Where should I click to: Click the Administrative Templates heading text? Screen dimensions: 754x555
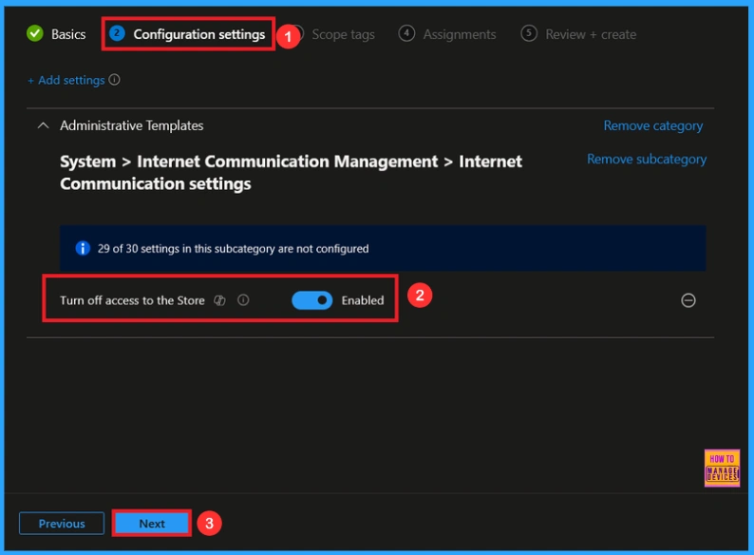click(132, 125)
